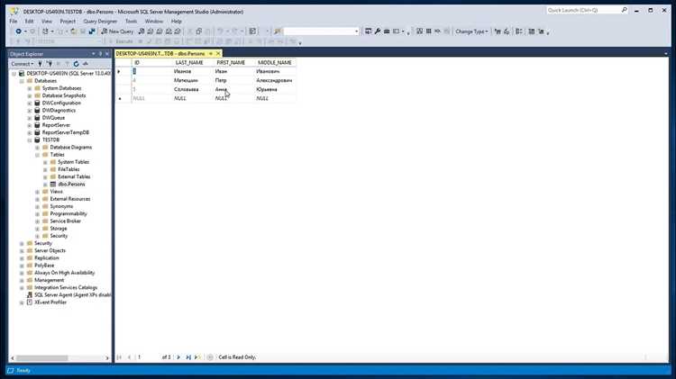Click the Object Explorer horizontal scrollbar thumb
The width and height of the screenshot is (676, 379).
pos(41,358)
